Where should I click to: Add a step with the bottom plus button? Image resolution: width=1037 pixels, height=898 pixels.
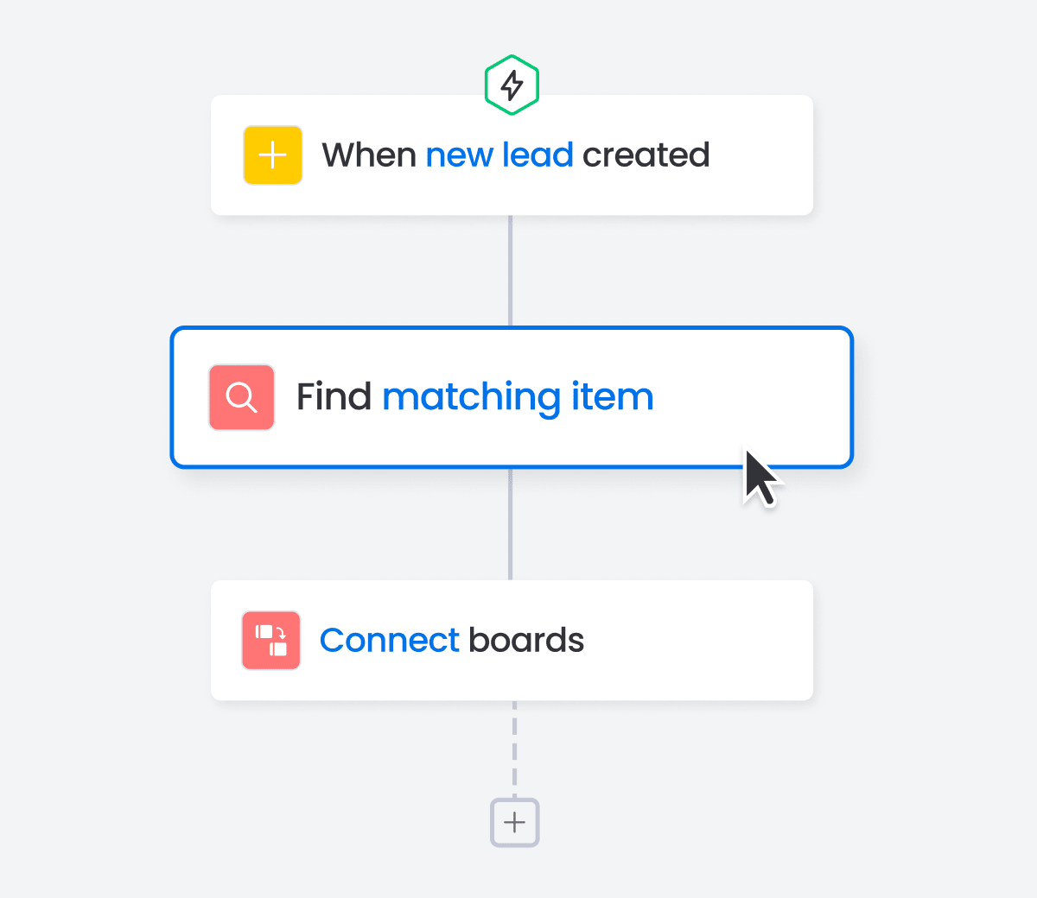coord(515,822)
